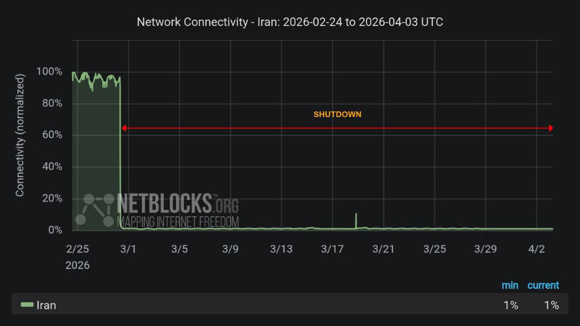Click the connectivity spike near 3/19
Screen dimensions: 580x326
pyautogui.click(x=356, y=219)
